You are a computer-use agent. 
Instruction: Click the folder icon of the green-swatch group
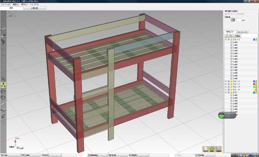[231, 87]
